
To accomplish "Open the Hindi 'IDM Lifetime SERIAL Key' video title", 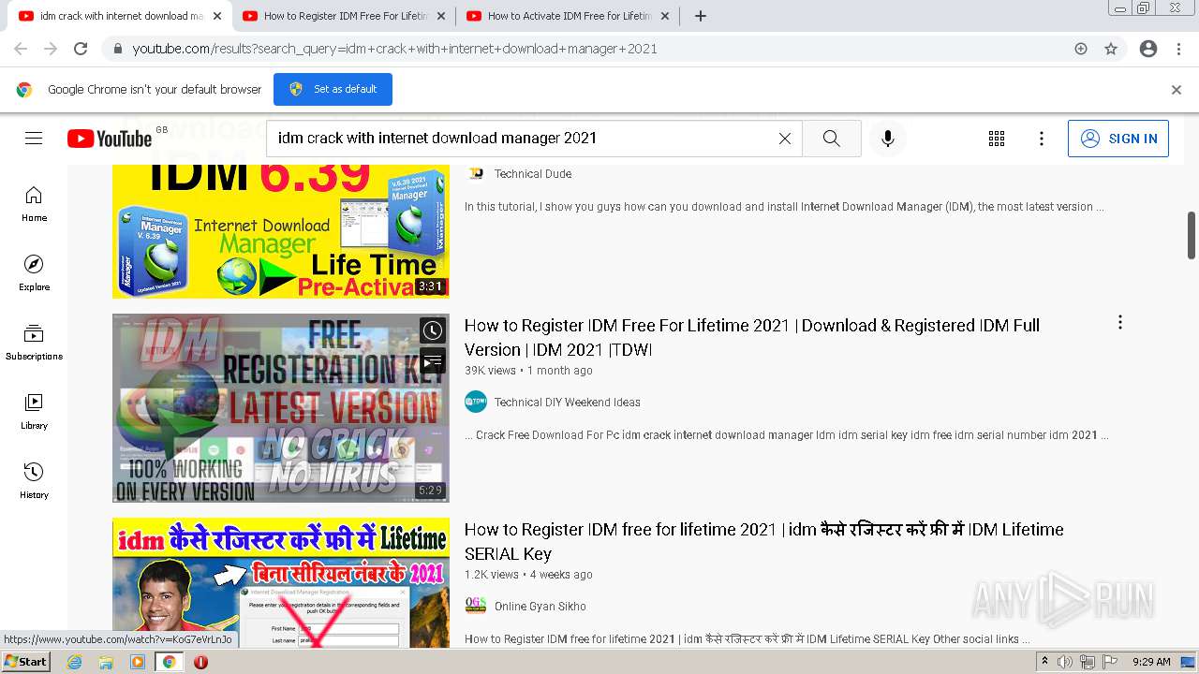I will point(764,541).
